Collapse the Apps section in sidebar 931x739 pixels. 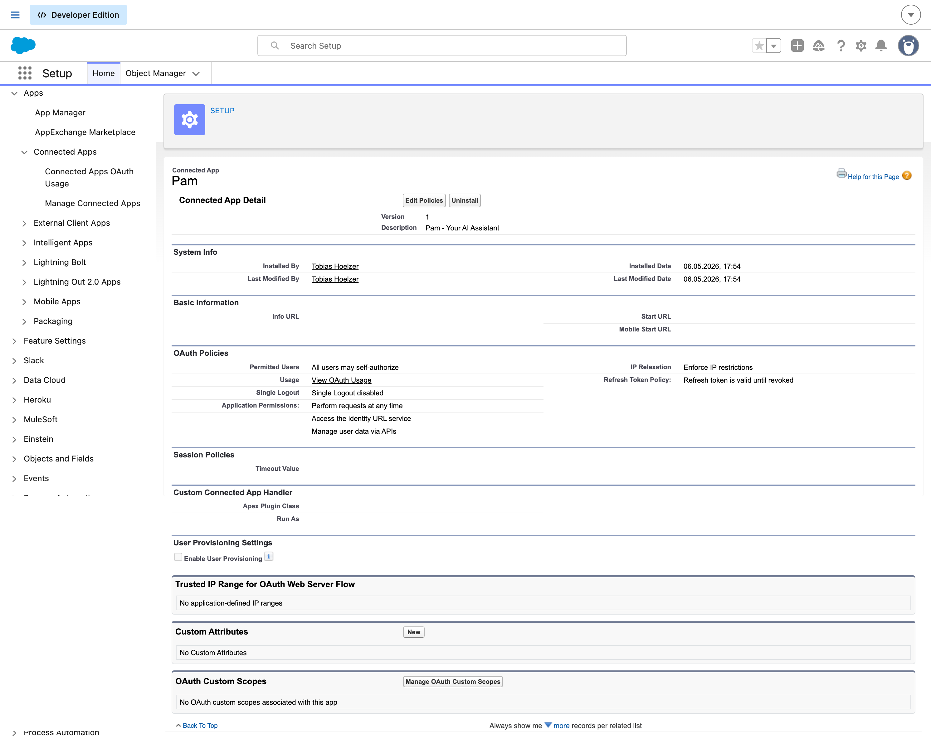pos(14,93)
